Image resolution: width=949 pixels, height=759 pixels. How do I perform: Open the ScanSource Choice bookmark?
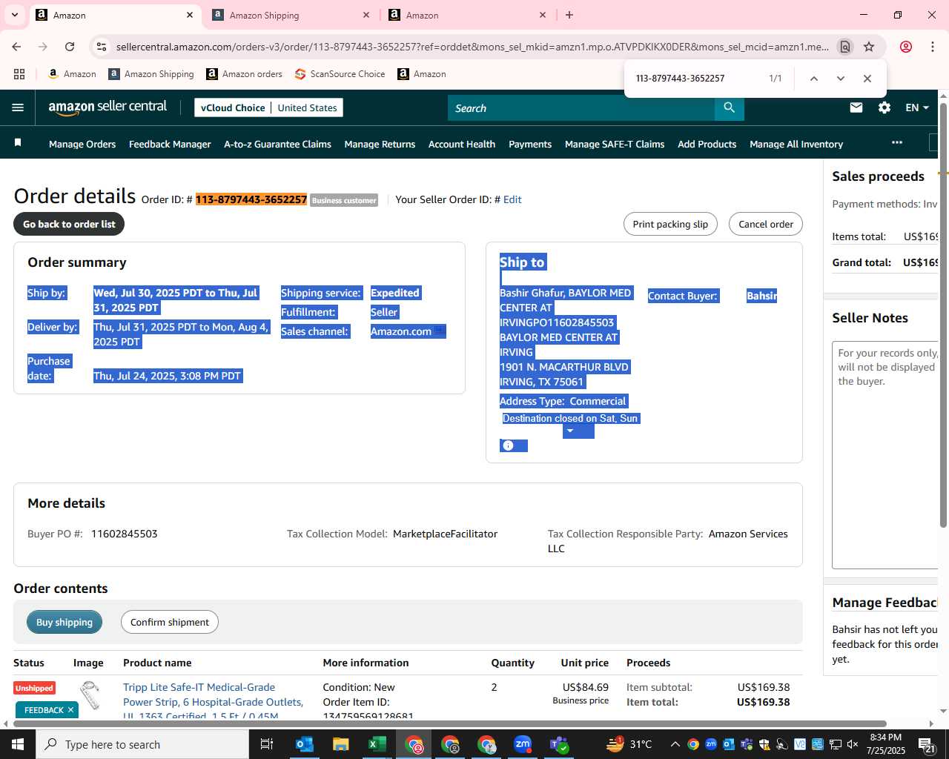coord(340,74)
